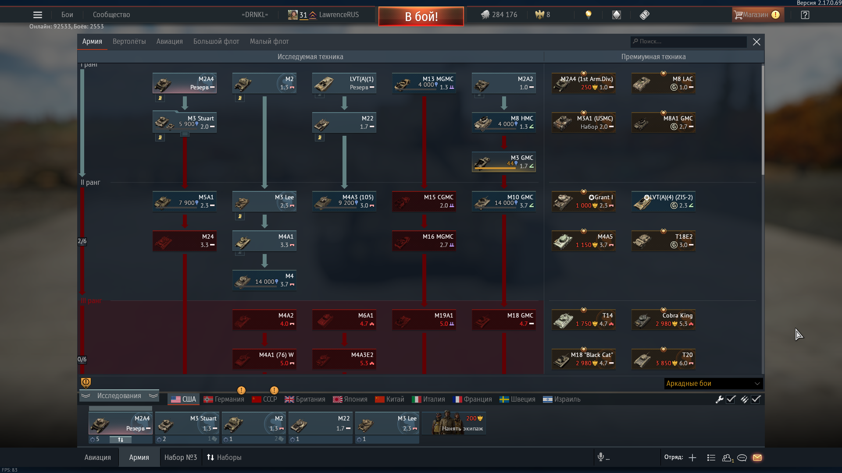Select the M13 MGMC vehicle card
Screen dimensions: 842x473
(424, 83)
